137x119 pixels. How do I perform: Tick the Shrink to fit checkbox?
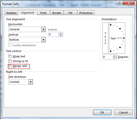coord(10,61)
